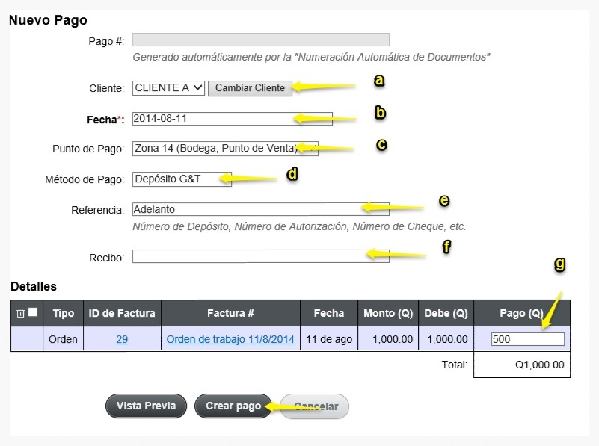
Task: Click the Recibo: label
Action: (x=107, y=258)
